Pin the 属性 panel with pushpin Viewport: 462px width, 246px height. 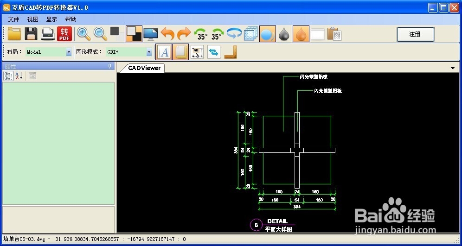pyautogui.click(x=109, y=66)
